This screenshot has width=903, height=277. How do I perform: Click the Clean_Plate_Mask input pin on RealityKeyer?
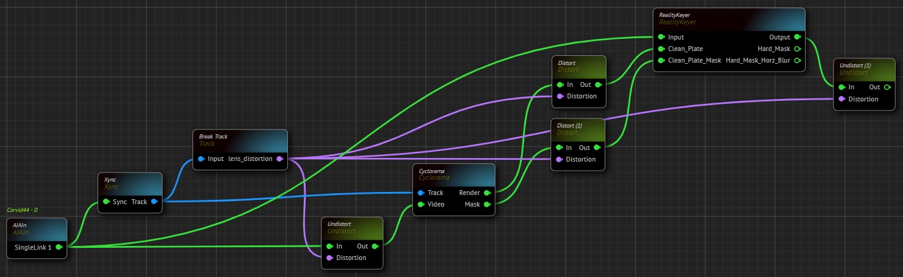(661, 61)
